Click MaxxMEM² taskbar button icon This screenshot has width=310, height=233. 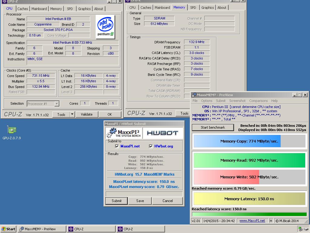[21, 229]
